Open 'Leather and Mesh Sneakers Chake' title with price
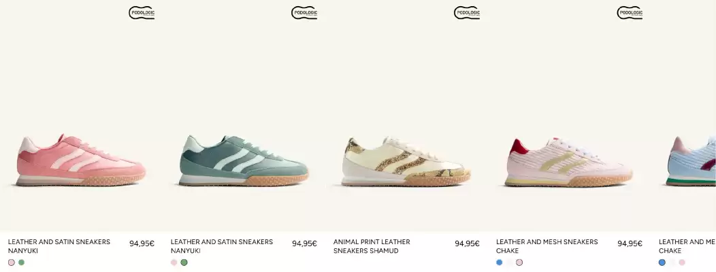The image size is (716, 272). click(547, 246)
